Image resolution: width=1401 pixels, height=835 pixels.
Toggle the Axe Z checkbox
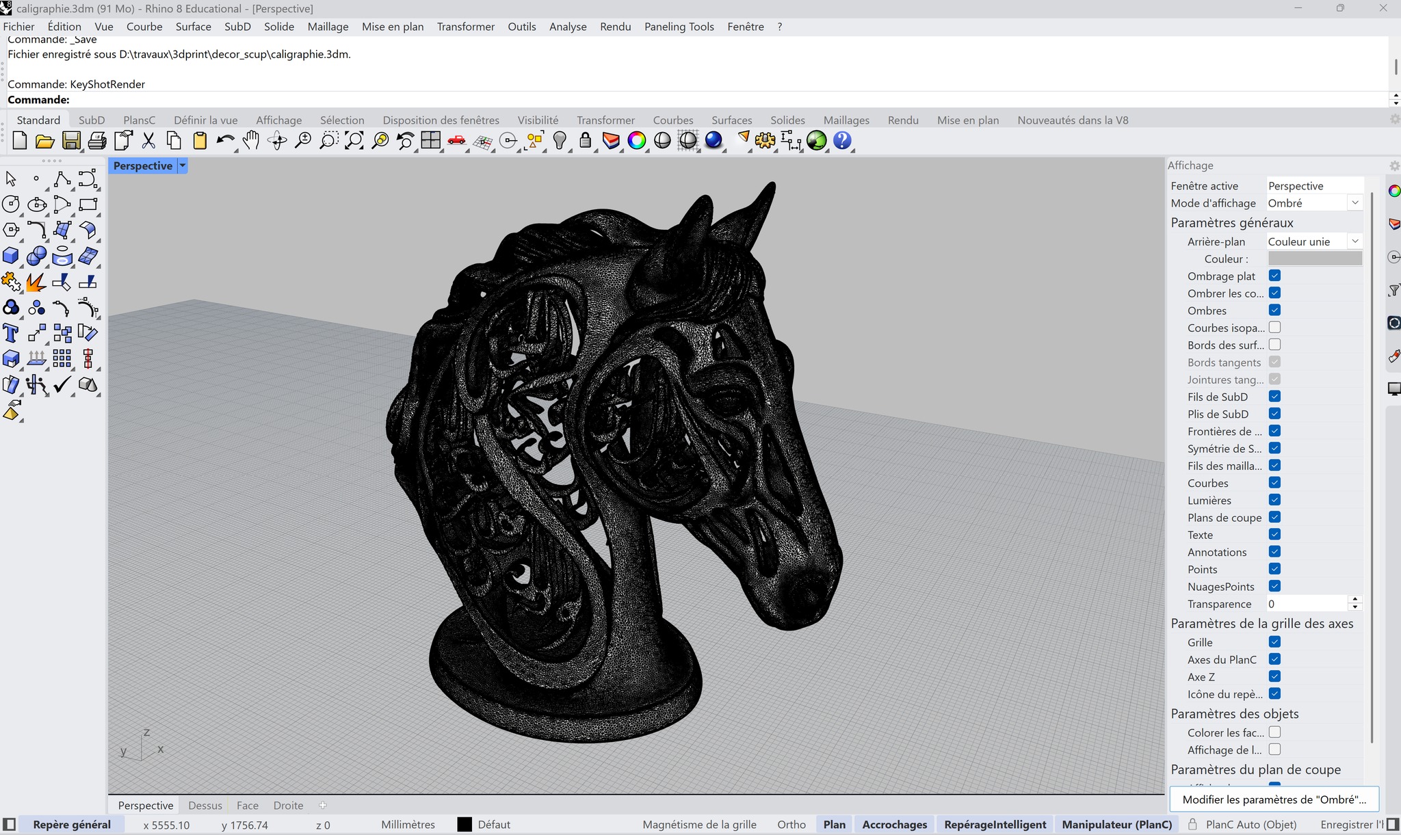coord(1274,676)
